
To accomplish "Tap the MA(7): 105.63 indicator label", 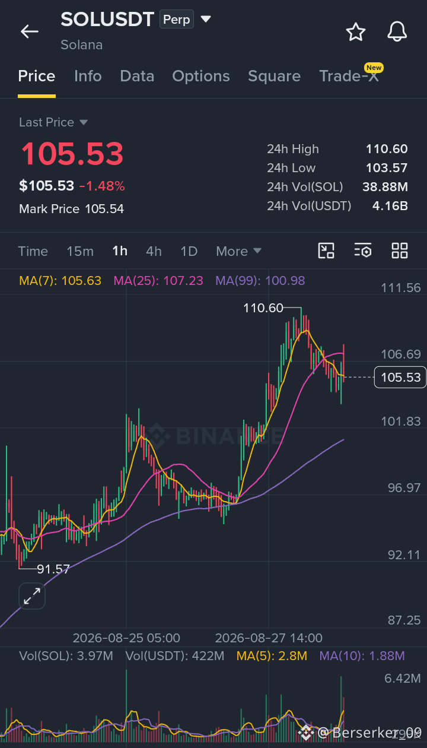I will 60,281.
